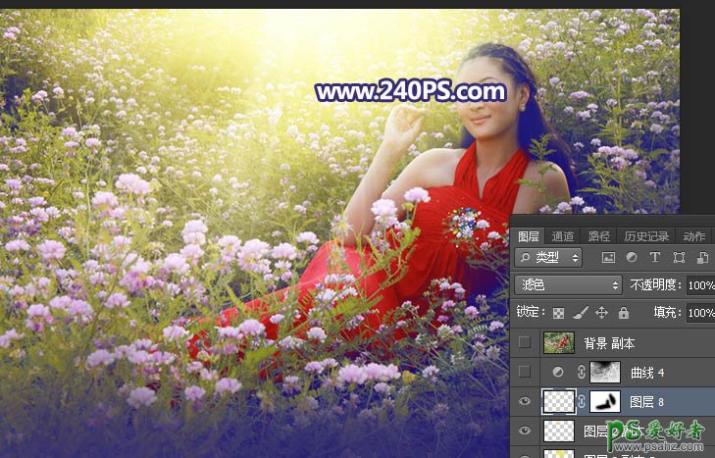Viewport: 715px width, 458px height.
Task: Click the 不透明度 value field
Action: coord(700,284)
